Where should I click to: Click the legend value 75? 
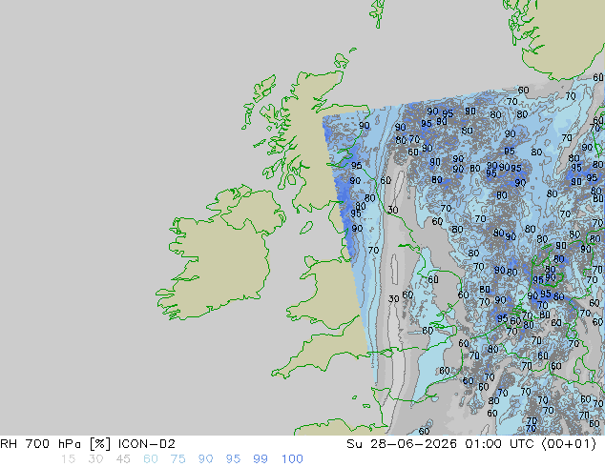[177, 459]
